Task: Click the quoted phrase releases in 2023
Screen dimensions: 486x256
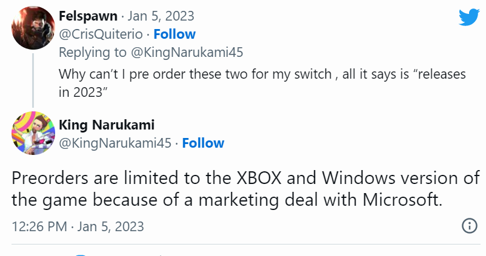Action: pos(262,83)
